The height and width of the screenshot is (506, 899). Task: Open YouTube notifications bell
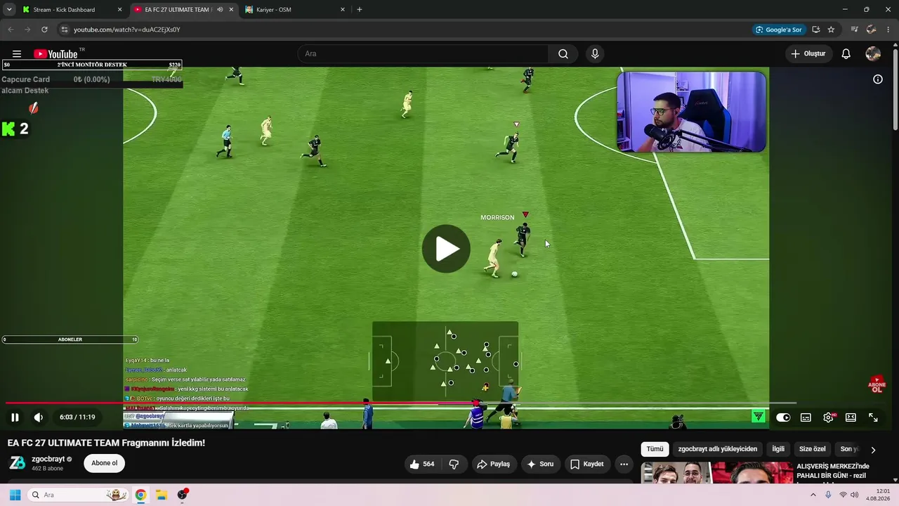[x=846, y=54]
